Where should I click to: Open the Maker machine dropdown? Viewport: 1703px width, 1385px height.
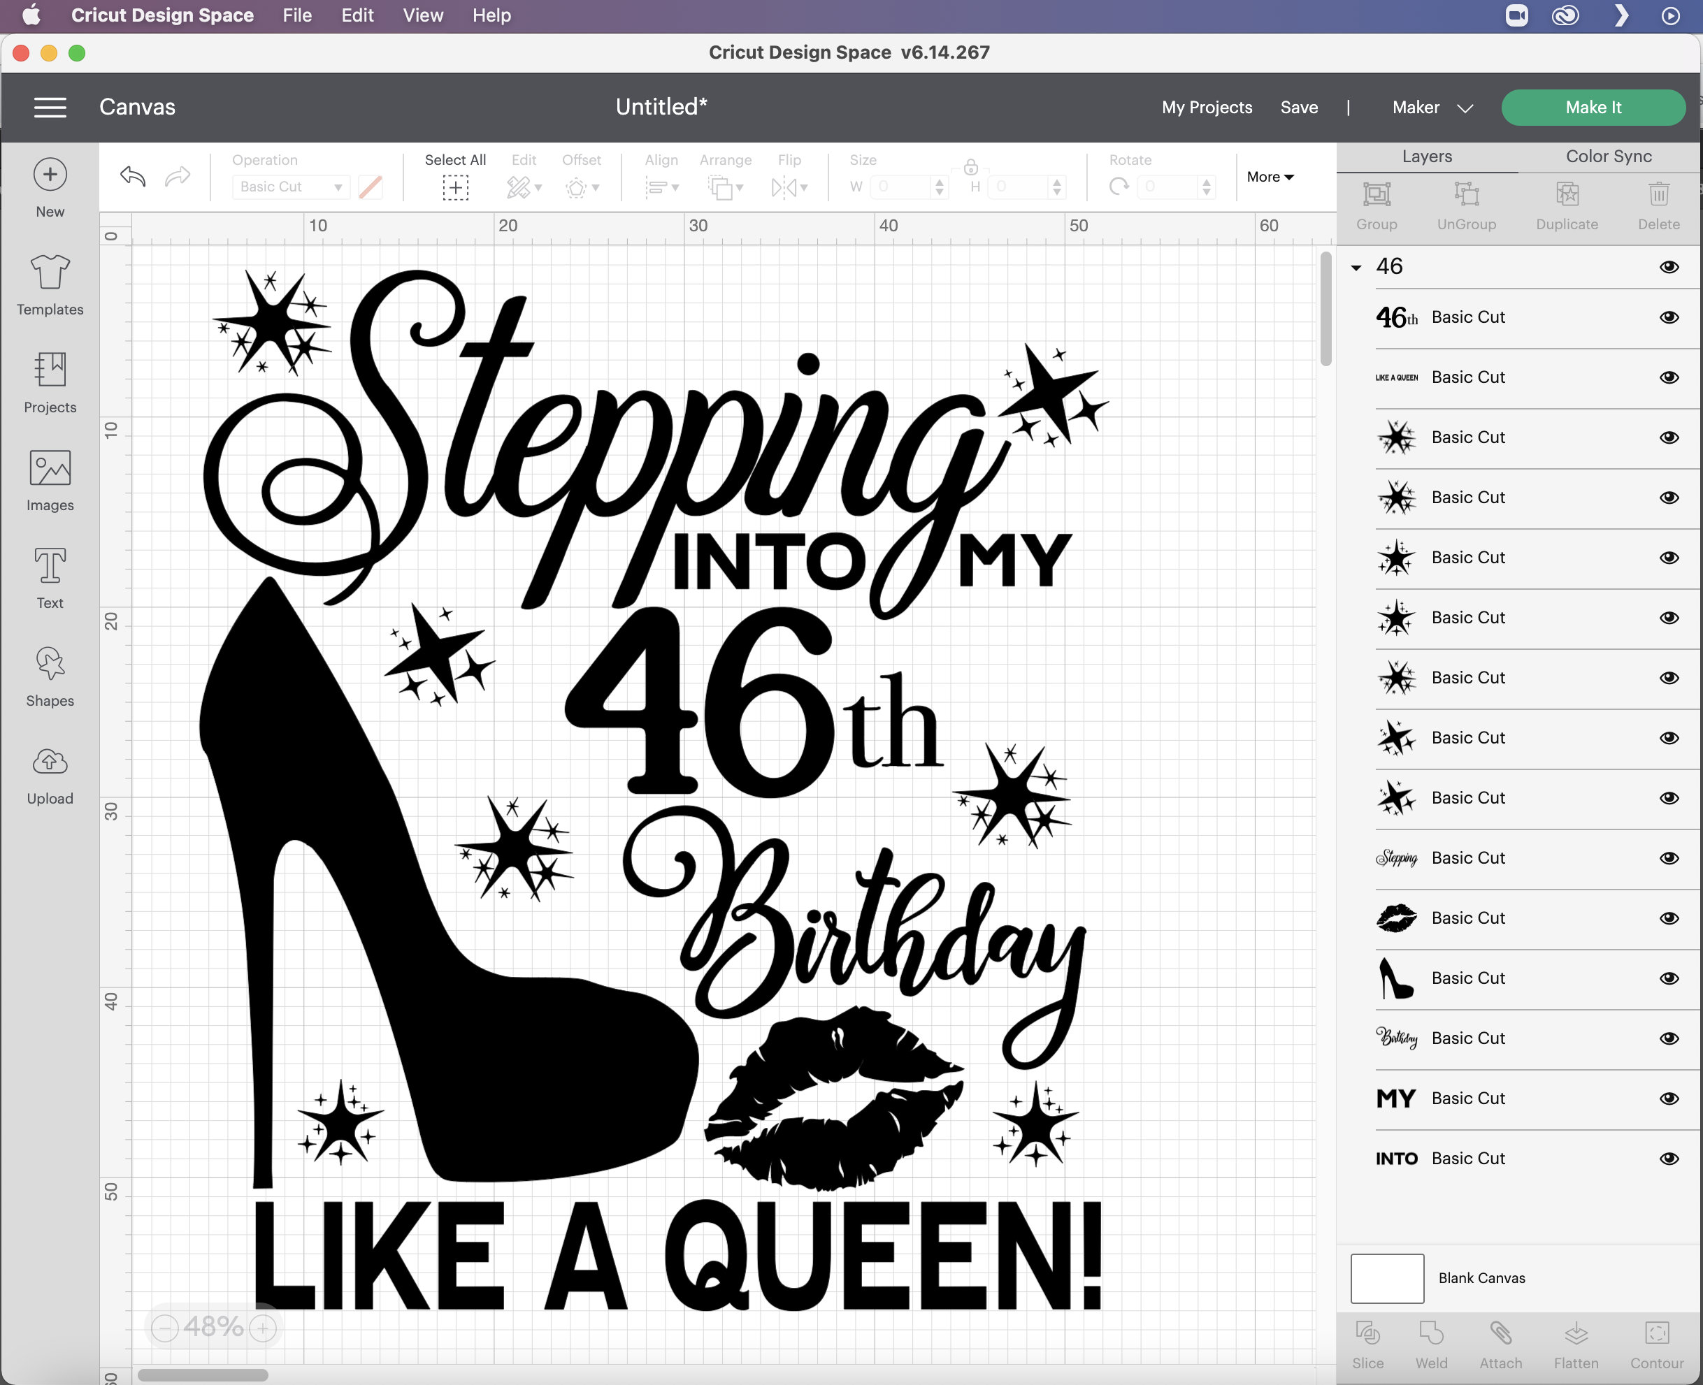coord(1431,107)
